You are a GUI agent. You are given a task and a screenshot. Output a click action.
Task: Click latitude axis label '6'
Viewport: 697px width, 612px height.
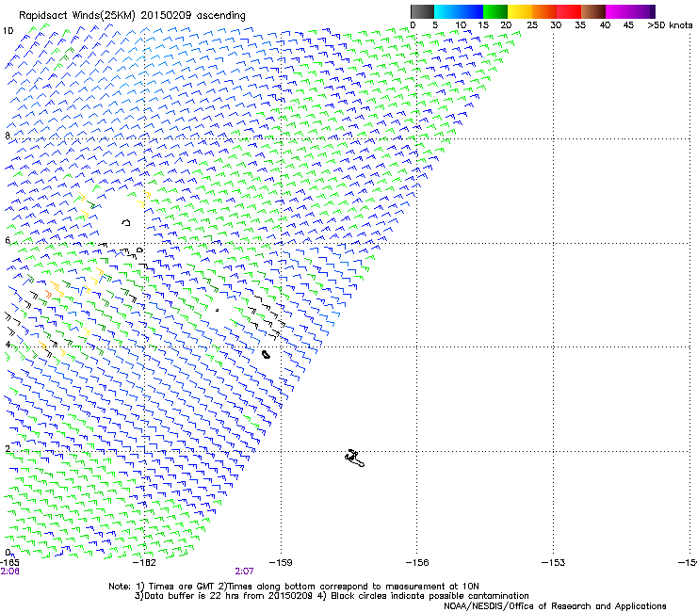8,240
